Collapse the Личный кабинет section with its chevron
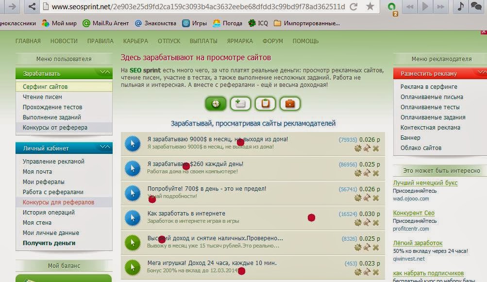 (x=105, y=147)
